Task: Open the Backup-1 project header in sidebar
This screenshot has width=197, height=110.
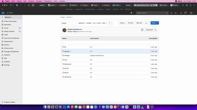Action: coord(11,17)
